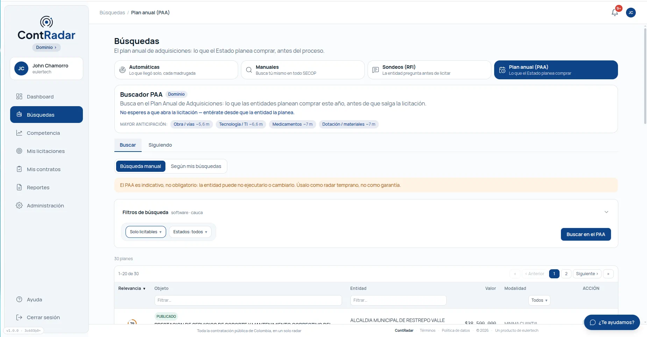647x337 pixels.
Task: Select Búsqueda manual mode
Action: coord(141,166)
